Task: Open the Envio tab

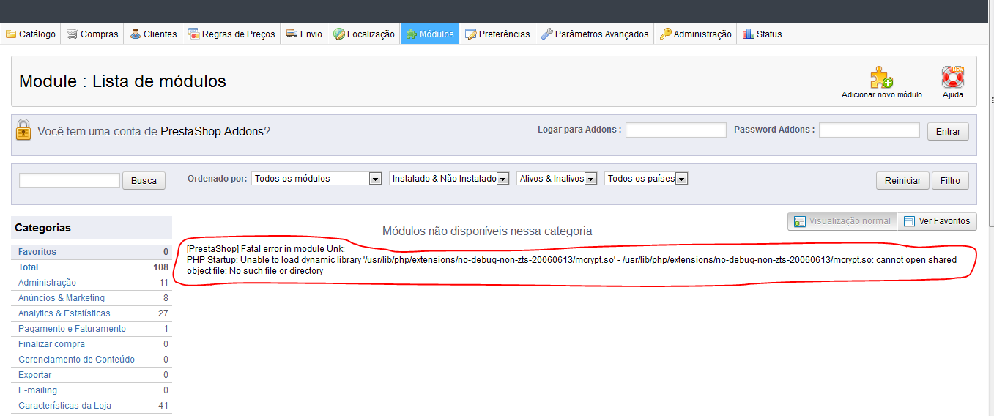Action: point(304,34)
